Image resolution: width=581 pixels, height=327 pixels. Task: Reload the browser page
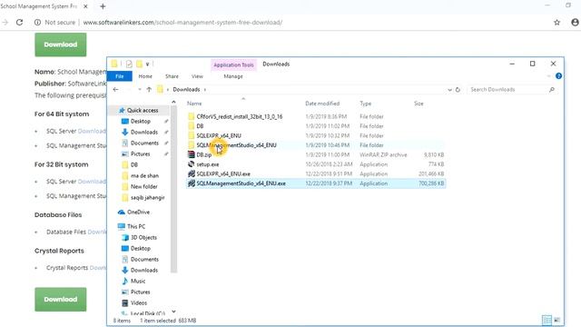[x=19, y=22]
